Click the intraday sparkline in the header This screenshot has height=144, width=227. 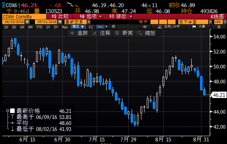click(73, 5)
